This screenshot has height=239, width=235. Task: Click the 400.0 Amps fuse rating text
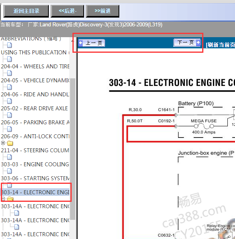(x=204, y=132)
